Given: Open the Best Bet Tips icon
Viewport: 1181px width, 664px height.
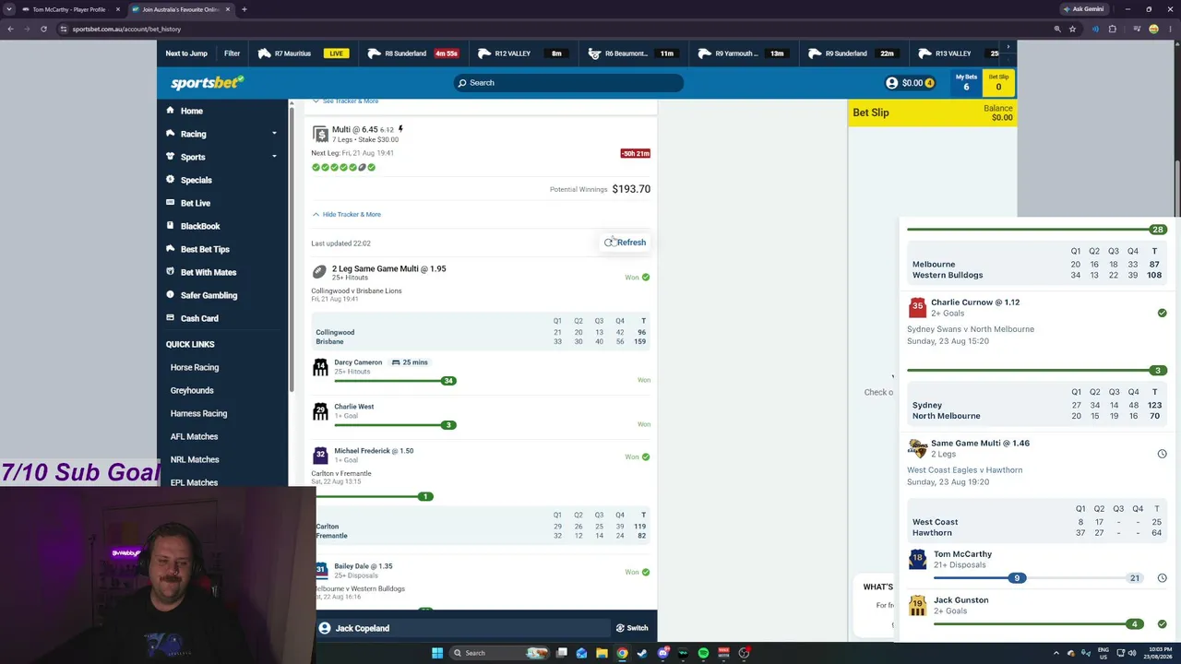Looking at the screenshot, I should [x=171, y=249].
